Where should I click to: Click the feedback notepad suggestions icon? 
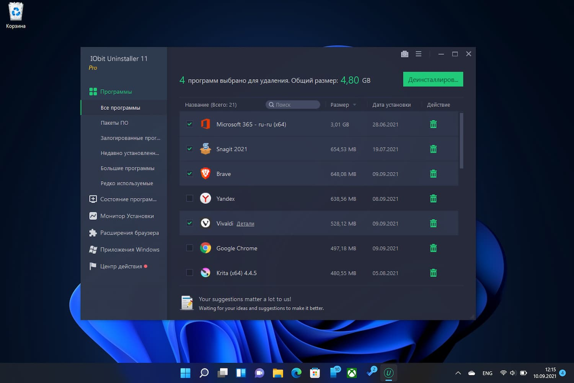187,303
